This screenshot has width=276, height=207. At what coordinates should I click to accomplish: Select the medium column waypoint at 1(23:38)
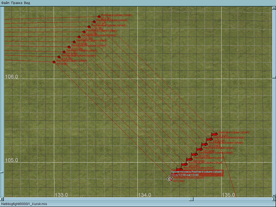(89, 27)
